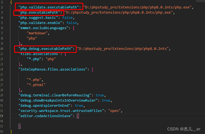Click the opening brace on line 23
Image resolution: width=205 pixels, height=134 pixels.
coord(78,116)
